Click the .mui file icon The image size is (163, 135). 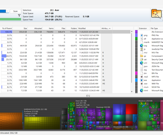(142, 53)
